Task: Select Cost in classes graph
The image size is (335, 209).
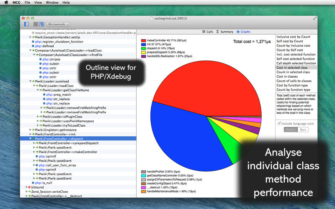Action: point(296,76)
